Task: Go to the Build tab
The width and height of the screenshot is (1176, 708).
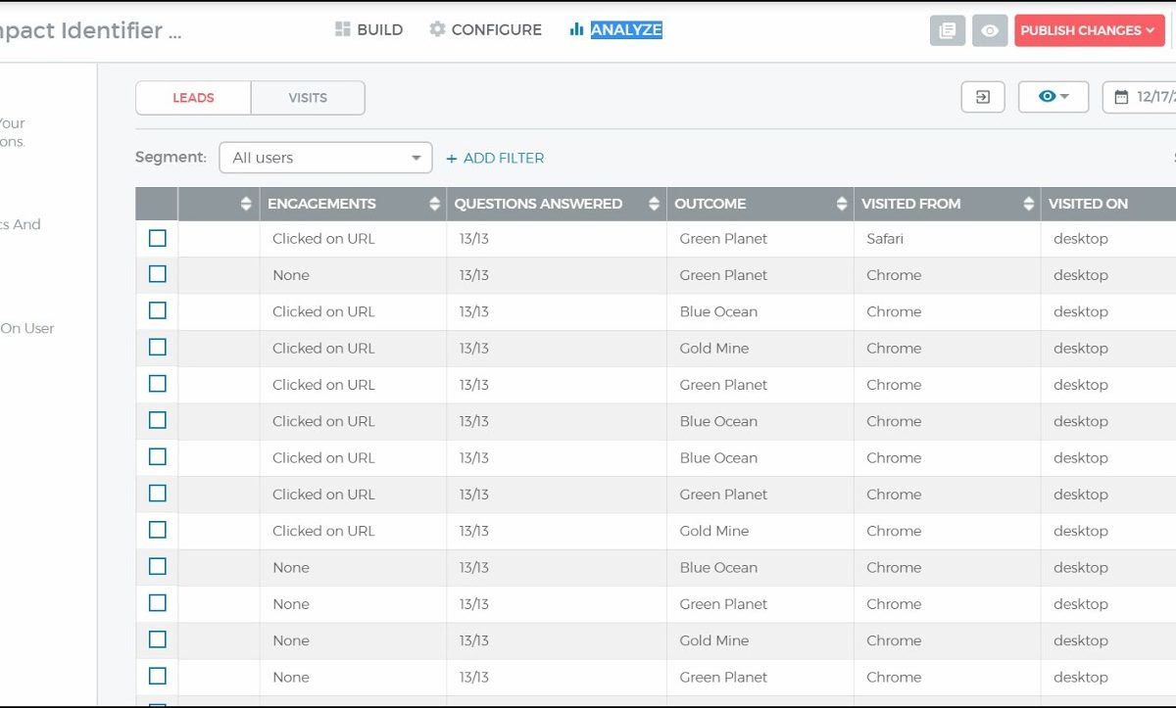Action: [368, 30]
